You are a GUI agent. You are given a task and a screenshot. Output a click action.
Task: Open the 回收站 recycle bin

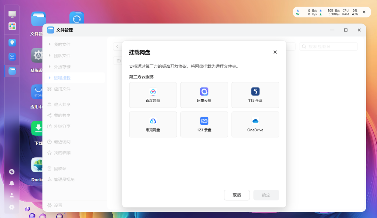(x=60, y=168)
